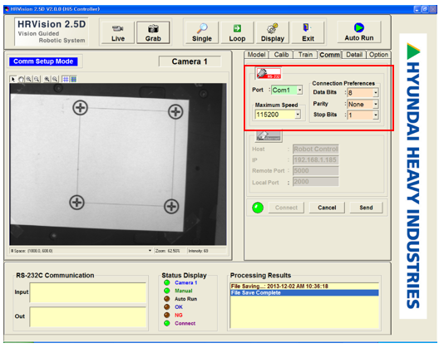444x348 pixels.
Task: Click the Manual status indicator light
Action: (x=167, y=291)
